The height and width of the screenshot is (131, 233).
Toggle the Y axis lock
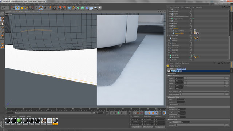tap(41, 8)
